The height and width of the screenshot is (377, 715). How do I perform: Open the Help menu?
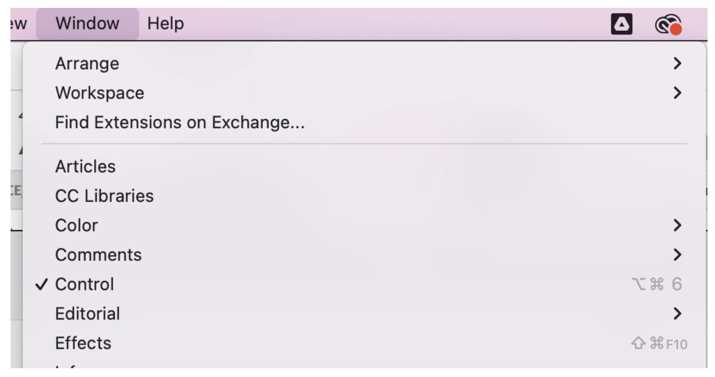165,24
